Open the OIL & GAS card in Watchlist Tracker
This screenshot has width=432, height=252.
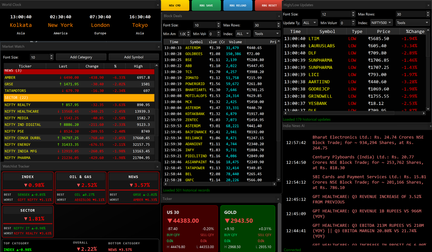click(x=81, y=188)
